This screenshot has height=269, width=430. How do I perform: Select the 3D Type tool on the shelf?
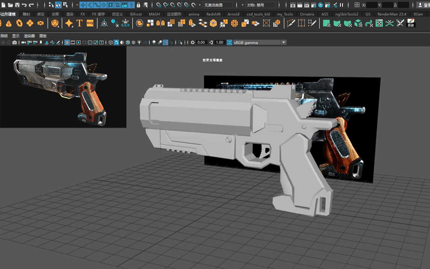pyautogui.click(x=79, y=23)
